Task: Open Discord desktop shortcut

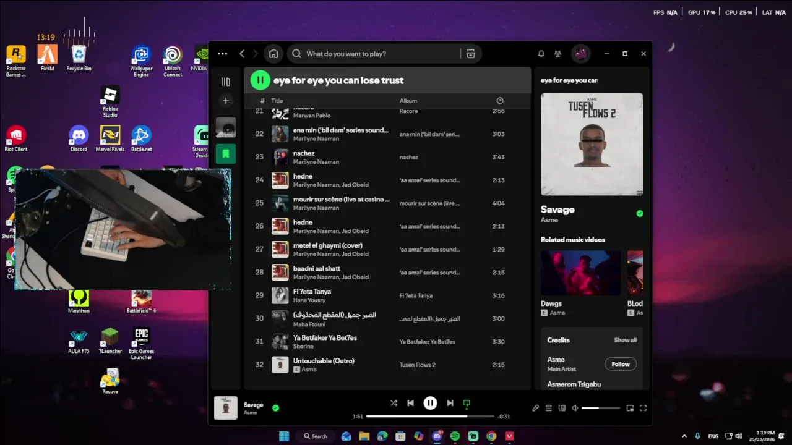Action: click(x=79, y=138)
